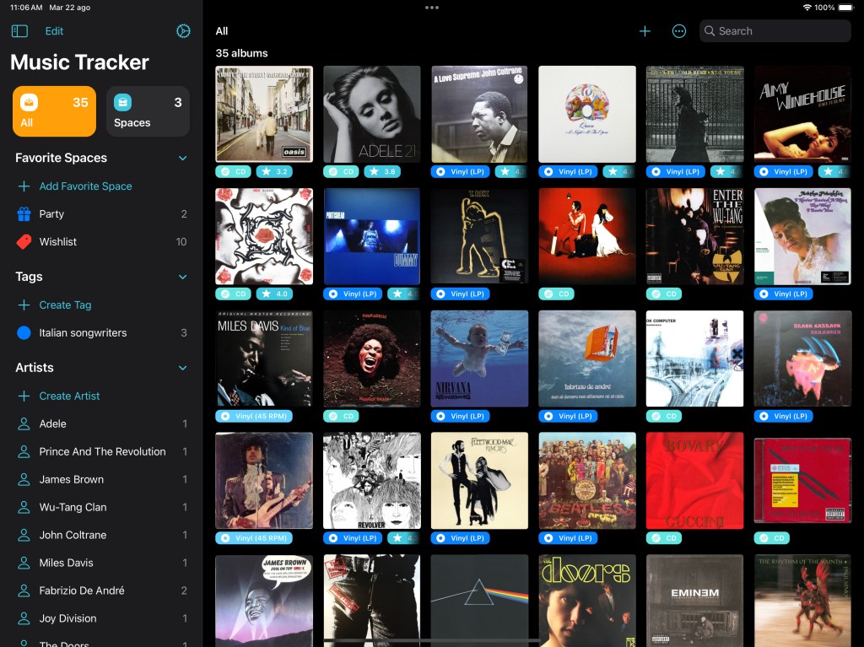Open A Love Supreme album cover
The height and width of the screenshot is (647, 864).
[x=479, y=114]
